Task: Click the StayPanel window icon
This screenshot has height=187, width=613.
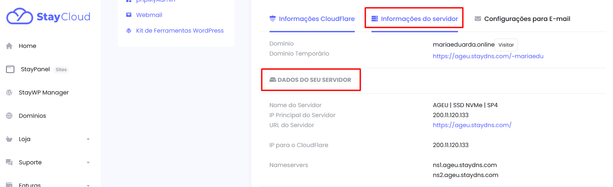Action: coord(10,69)
